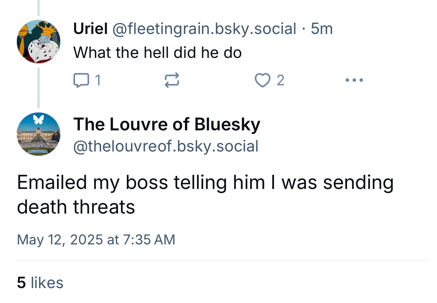Visit the @thelouvreof.bsky.social handle
The height and width of the screenshot is (303, 437).
tap(166, 146)
